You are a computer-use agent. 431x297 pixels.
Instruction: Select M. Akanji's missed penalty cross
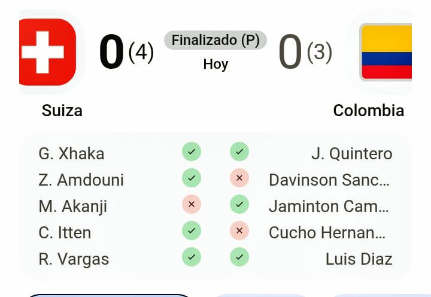click(x=192, y=204)
